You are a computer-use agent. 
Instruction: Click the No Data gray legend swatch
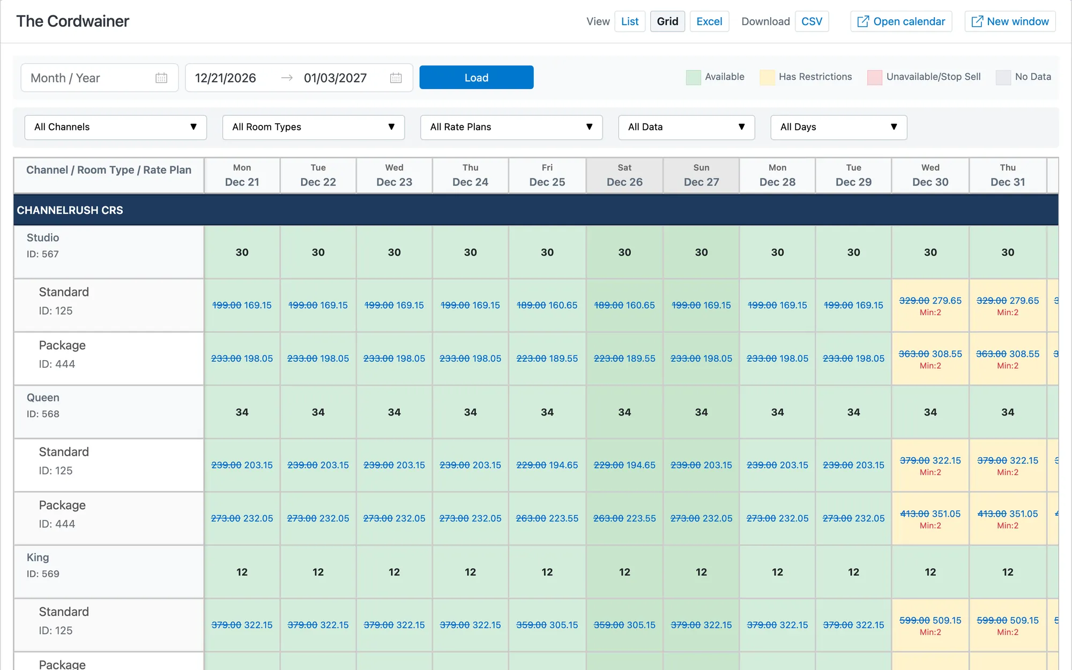[x=1003, y=77]
